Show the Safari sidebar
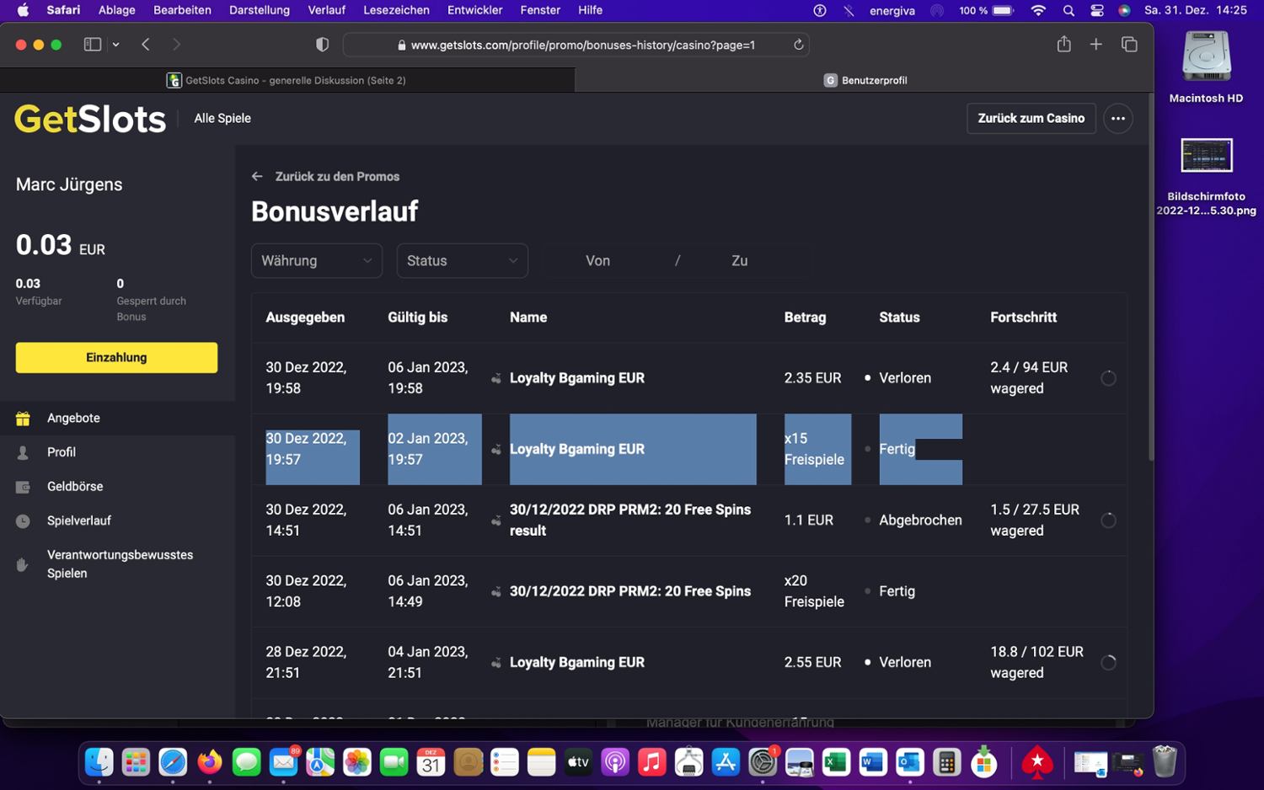This screenshot has height=790, width=1264. click(93, 45)
